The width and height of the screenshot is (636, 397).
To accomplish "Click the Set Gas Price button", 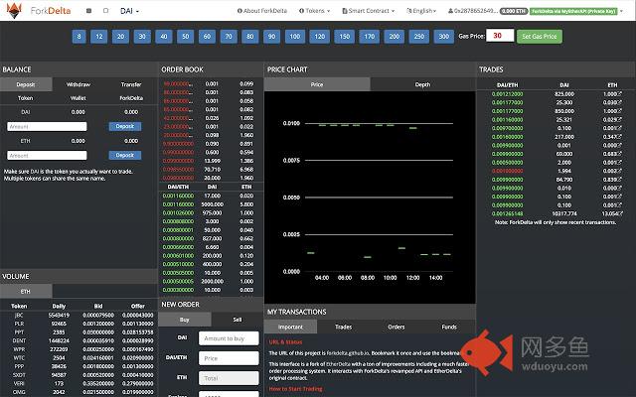I will coord(540,37).
